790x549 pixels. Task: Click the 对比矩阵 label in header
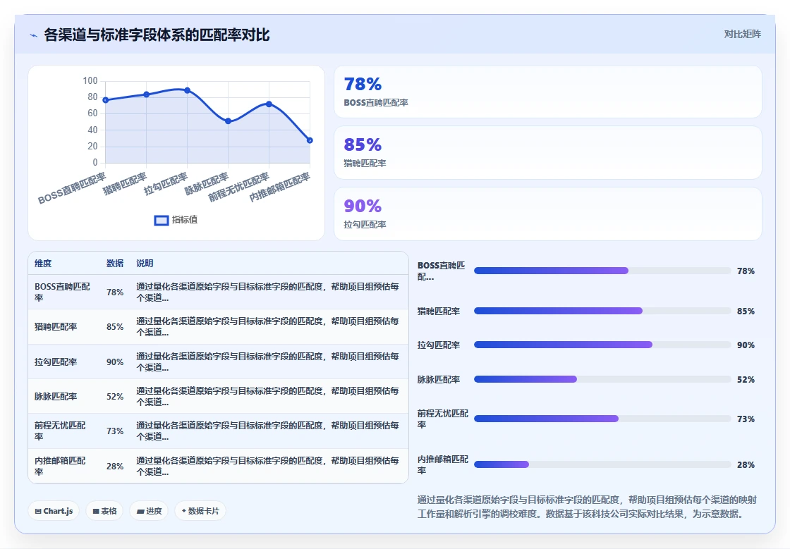[742, 35]
